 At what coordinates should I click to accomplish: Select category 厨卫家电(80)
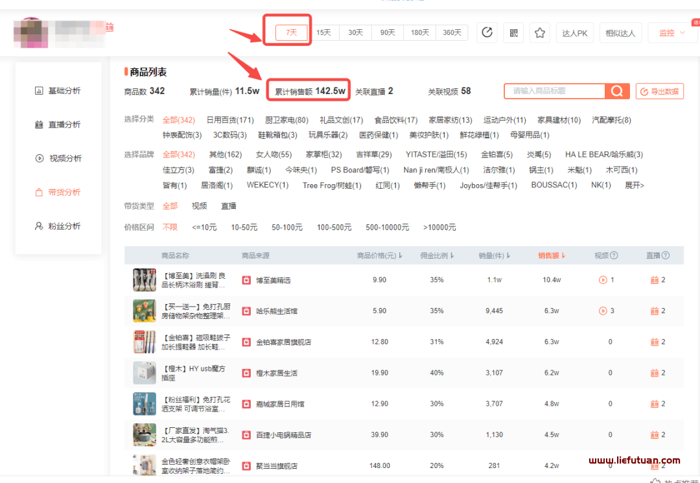coord(286,120)
